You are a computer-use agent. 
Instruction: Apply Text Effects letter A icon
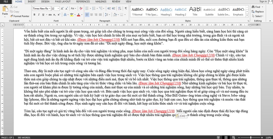click(x=65, y=15)
